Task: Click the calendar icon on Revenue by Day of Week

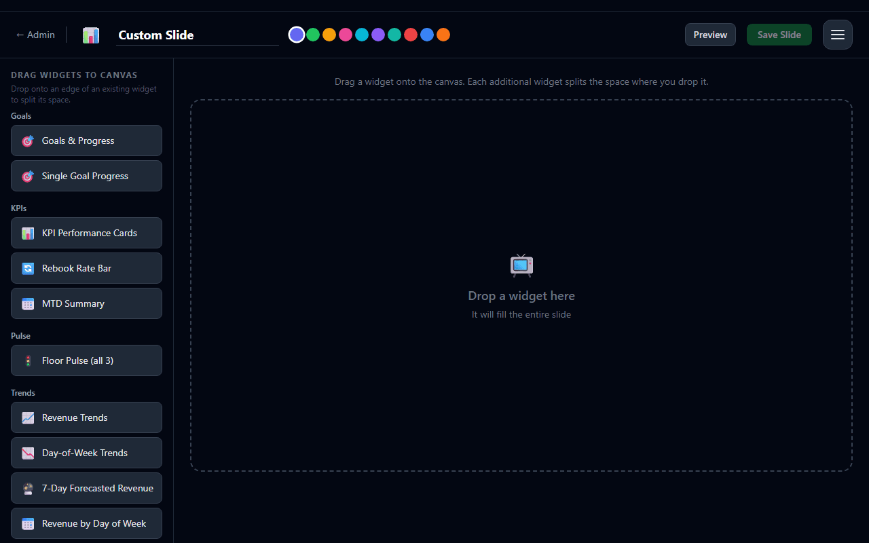Action: coord(28,524)
